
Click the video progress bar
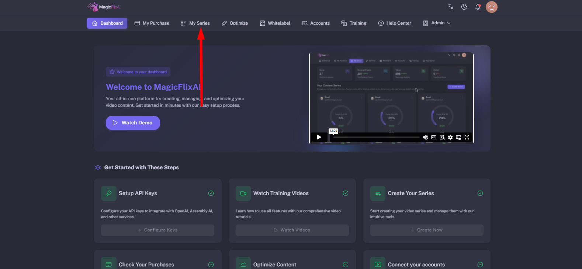376,137
